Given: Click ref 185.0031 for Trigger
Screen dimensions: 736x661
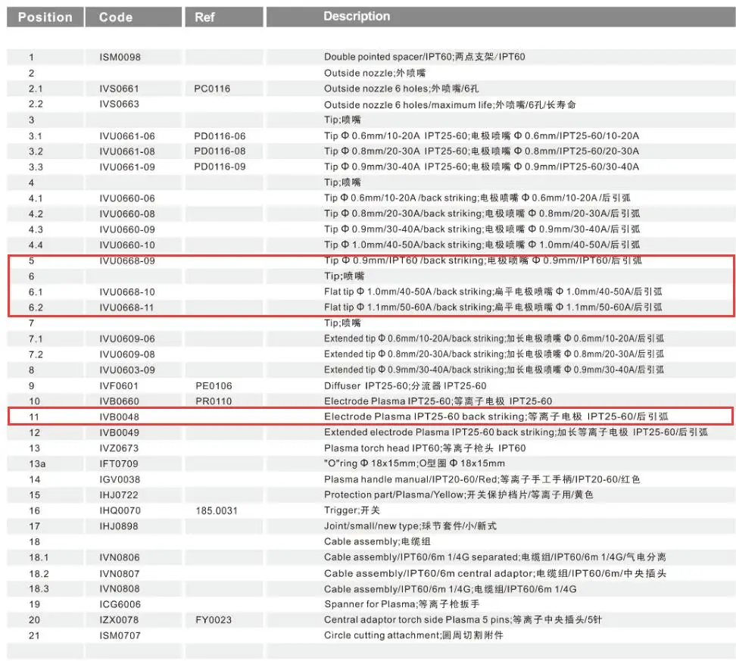Looking at the screenshot, I should pos(217,511).
